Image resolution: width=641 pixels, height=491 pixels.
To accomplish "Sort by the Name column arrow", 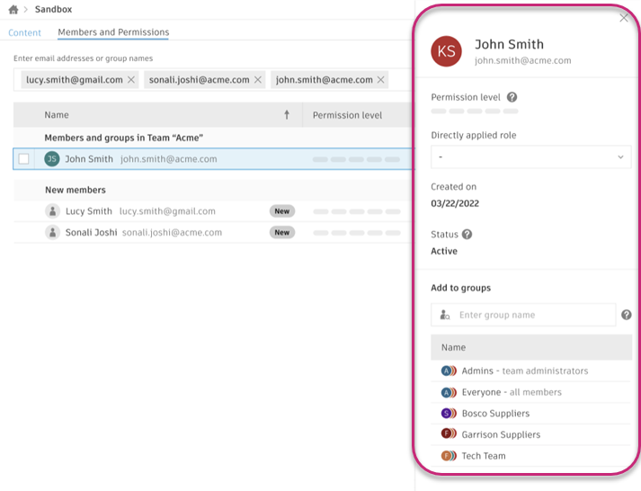I will coord(287,115).
